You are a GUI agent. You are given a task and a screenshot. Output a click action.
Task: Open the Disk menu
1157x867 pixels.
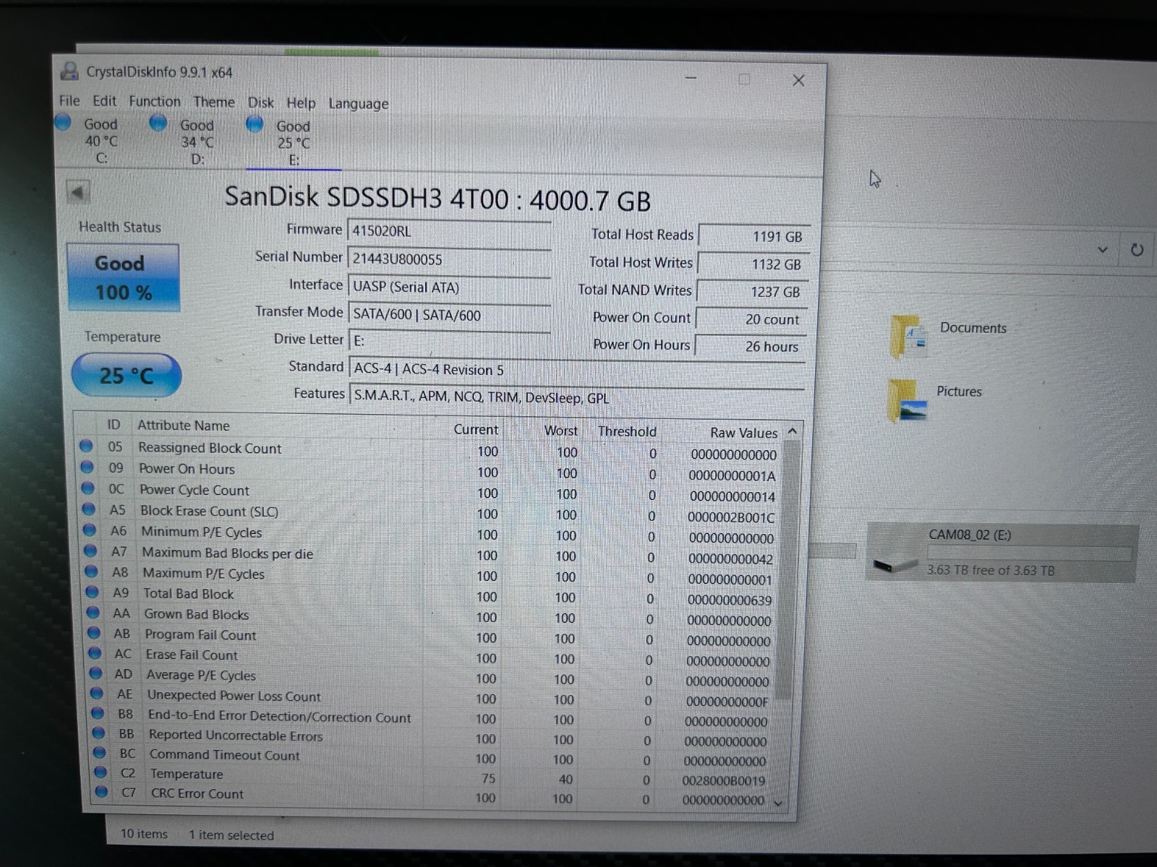pyautogui.click(x=261, y=103)
